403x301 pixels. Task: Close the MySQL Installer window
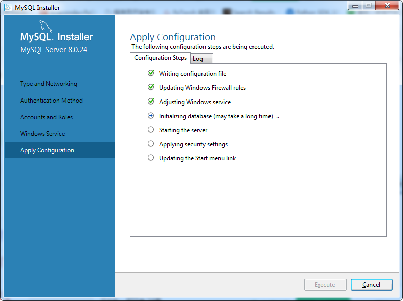click(x=387, y=6)
